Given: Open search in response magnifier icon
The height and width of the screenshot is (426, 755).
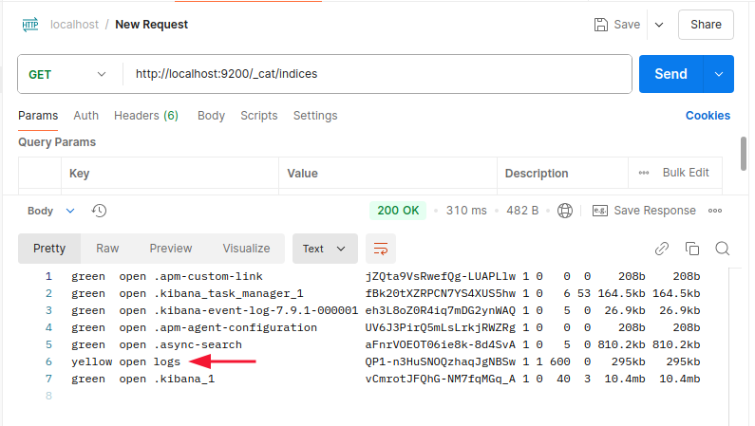Looking at the screenshot, I should pyautogui.click(x=722, y=249).
